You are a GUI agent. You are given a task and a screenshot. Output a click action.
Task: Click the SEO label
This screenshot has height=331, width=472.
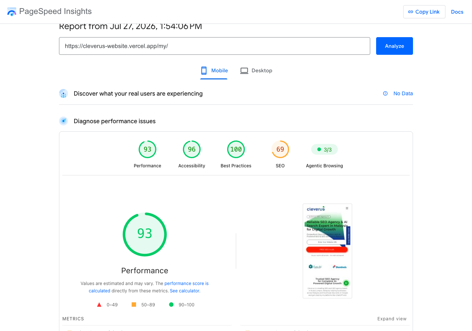click(x=280, y=166)
